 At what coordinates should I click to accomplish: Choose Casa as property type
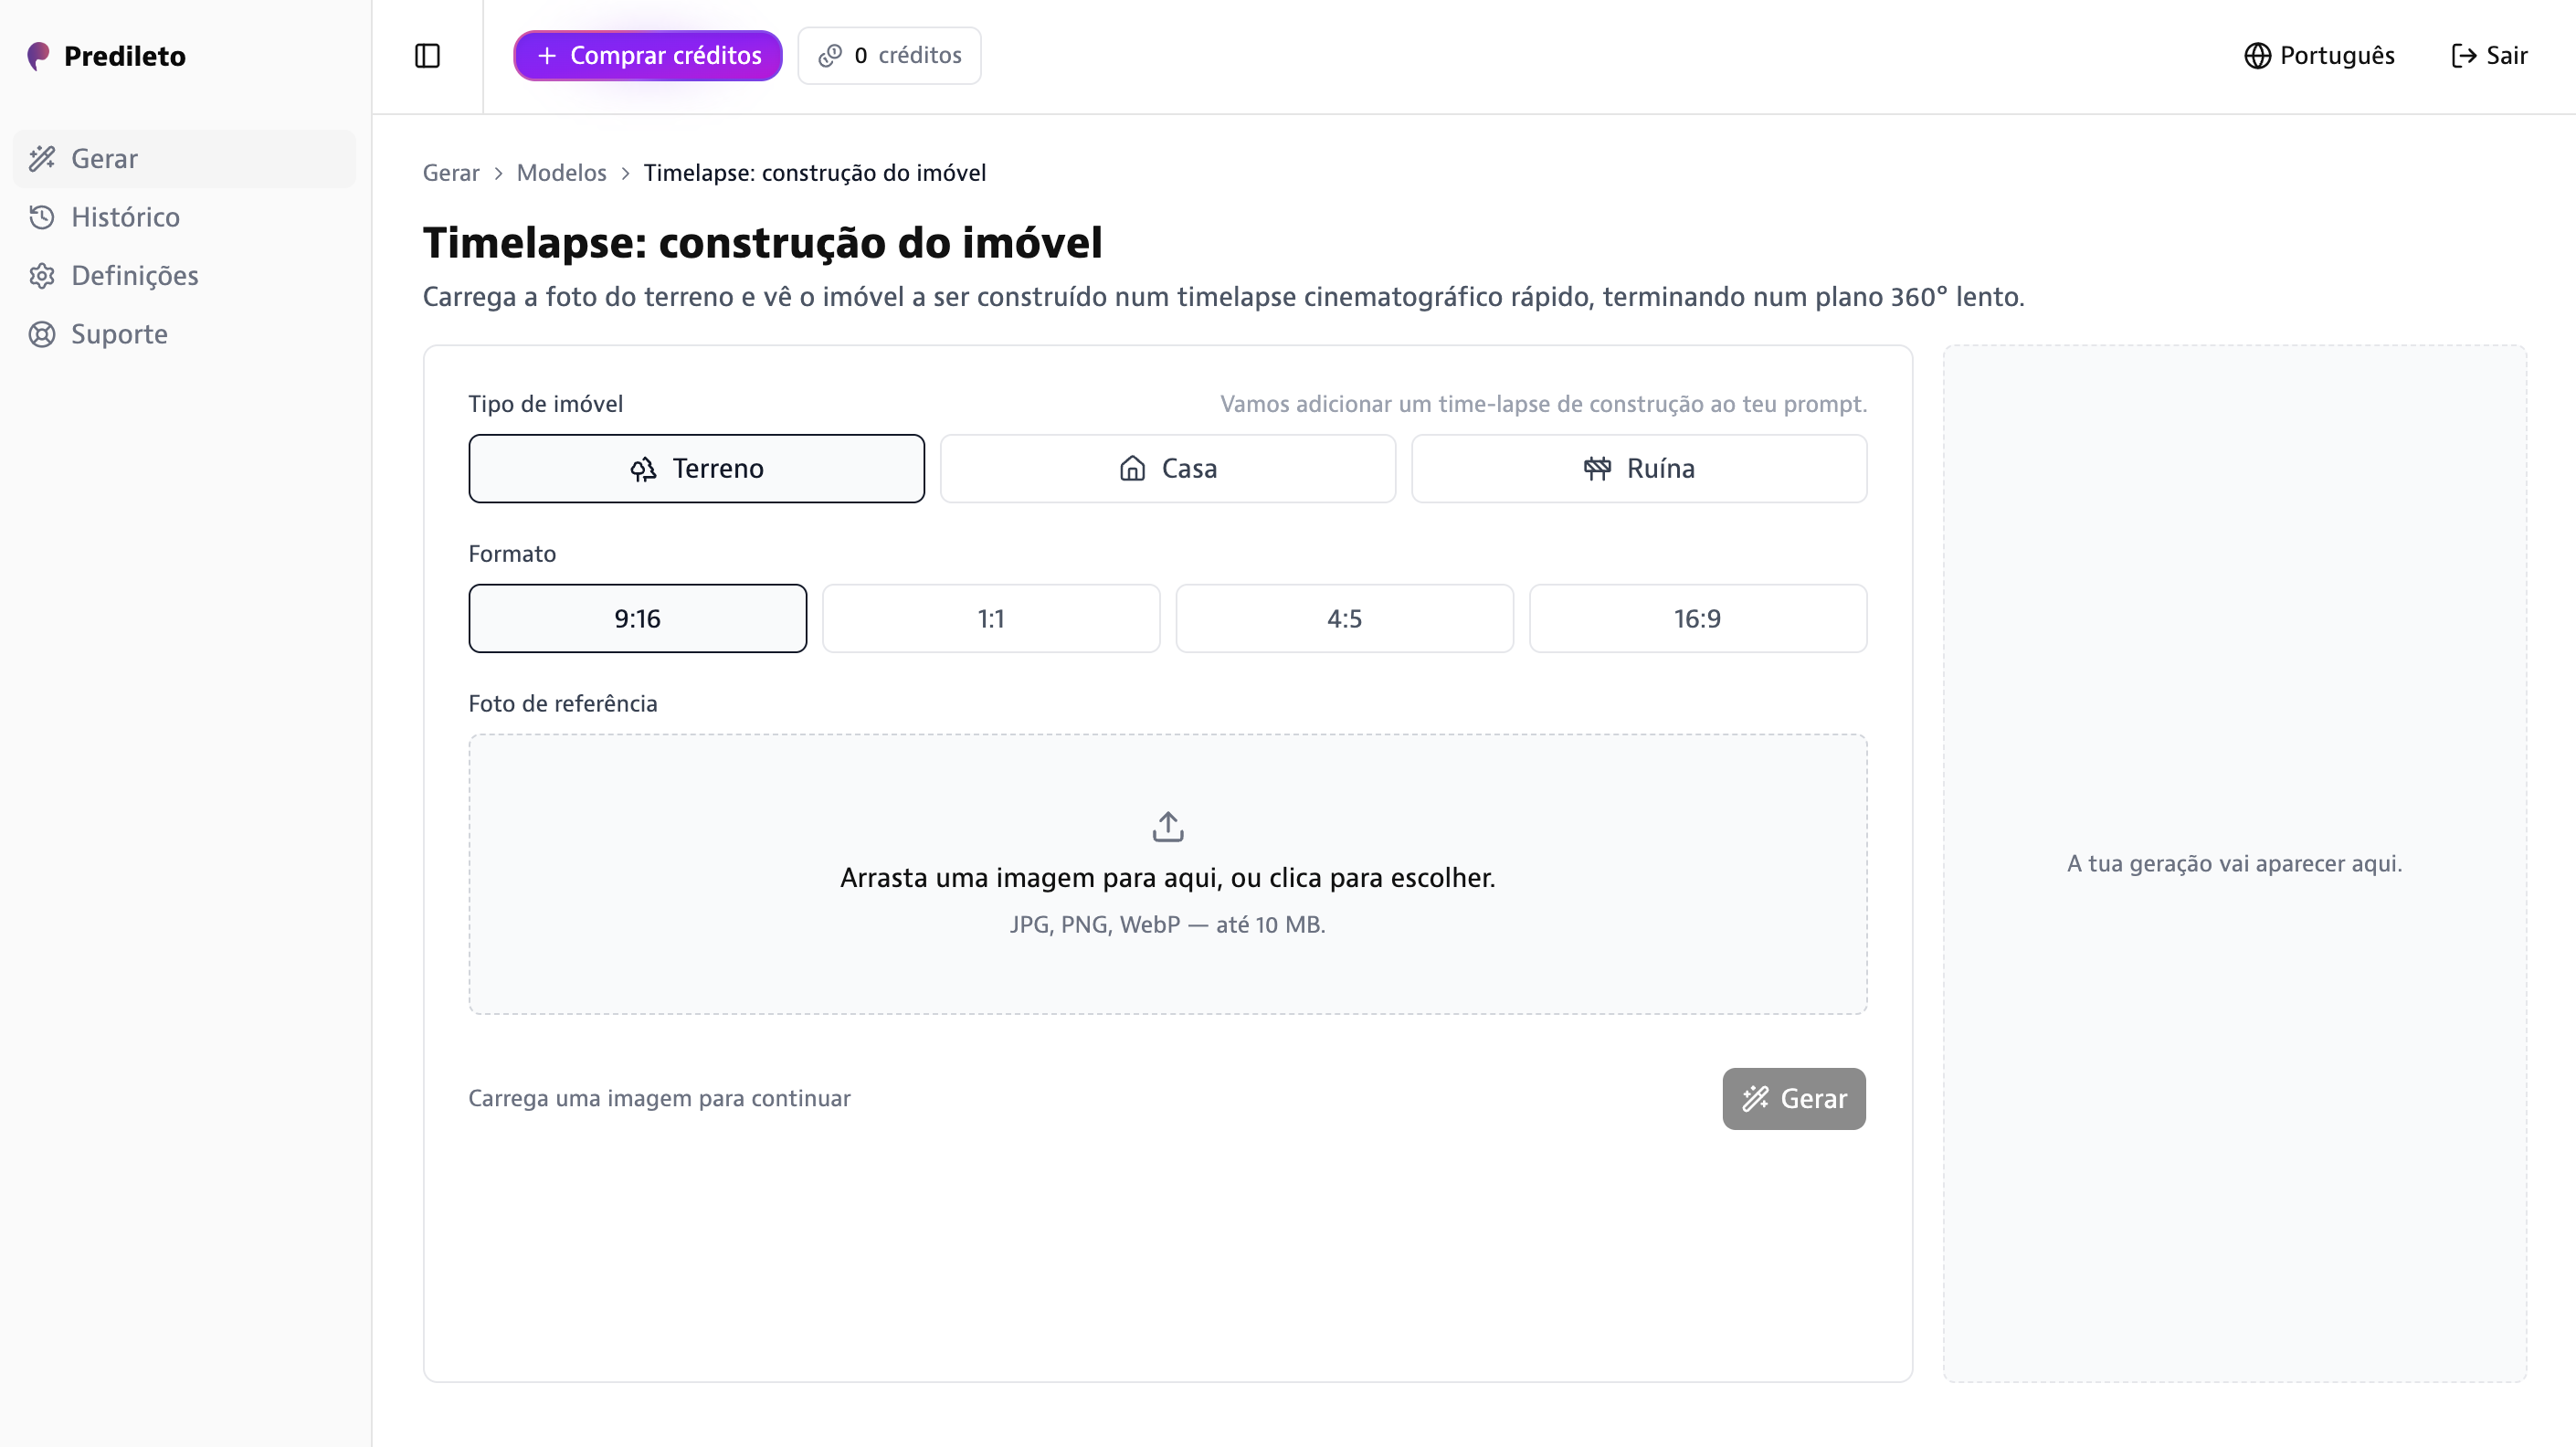1167,468
